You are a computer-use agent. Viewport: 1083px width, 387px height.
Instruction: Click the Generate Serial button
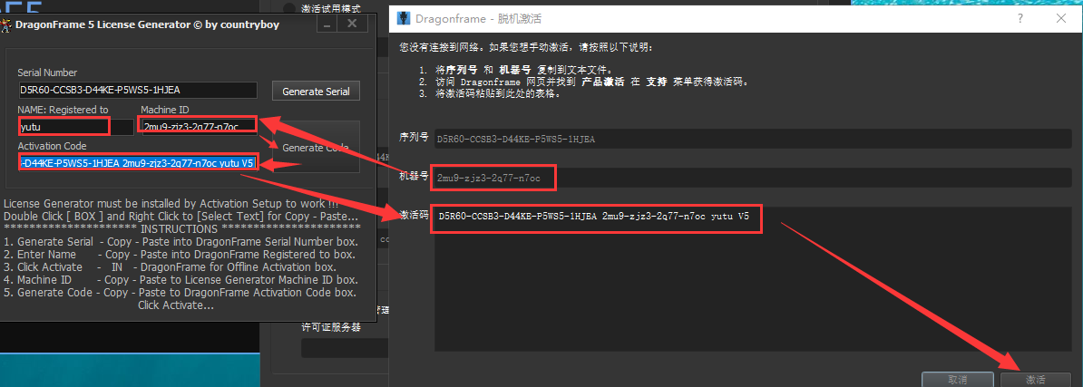pos(317,91)
